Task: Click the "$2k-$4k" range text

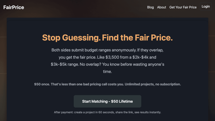Action: (140, 57)
